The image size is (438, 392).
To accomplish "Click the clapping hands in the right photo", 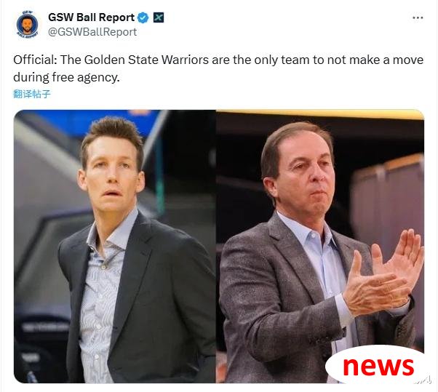I will [x=384, y=275].
